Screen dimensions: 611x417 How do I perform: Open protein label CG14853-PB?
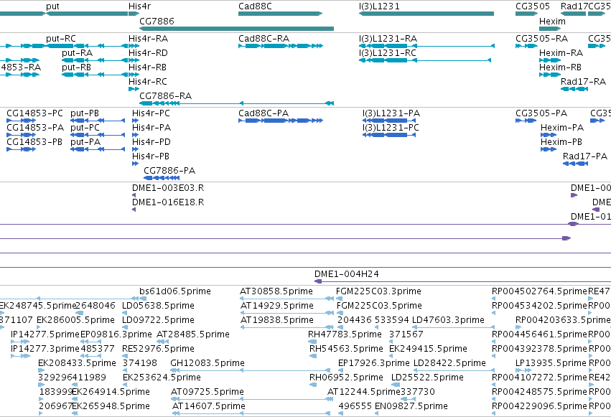[x=34, y=142]
